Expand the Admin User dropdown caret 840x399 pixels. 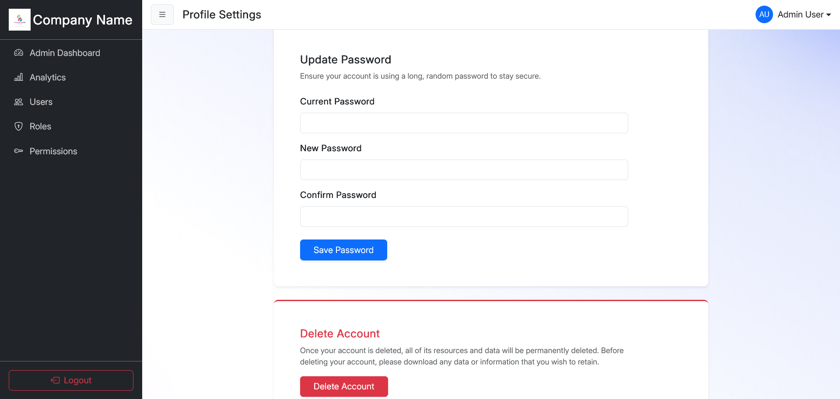click(829, 15)
